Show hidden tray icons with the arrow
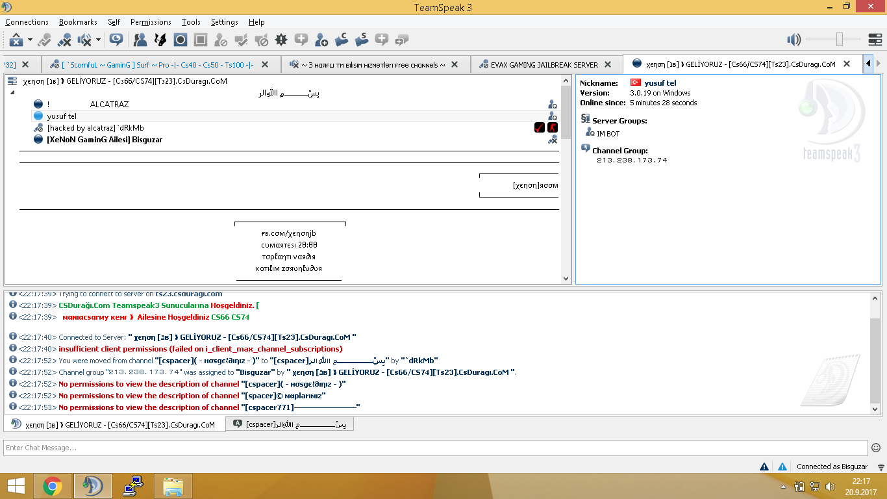The width and height of the screenshot is (887, 499). click(x=784, y=486)
